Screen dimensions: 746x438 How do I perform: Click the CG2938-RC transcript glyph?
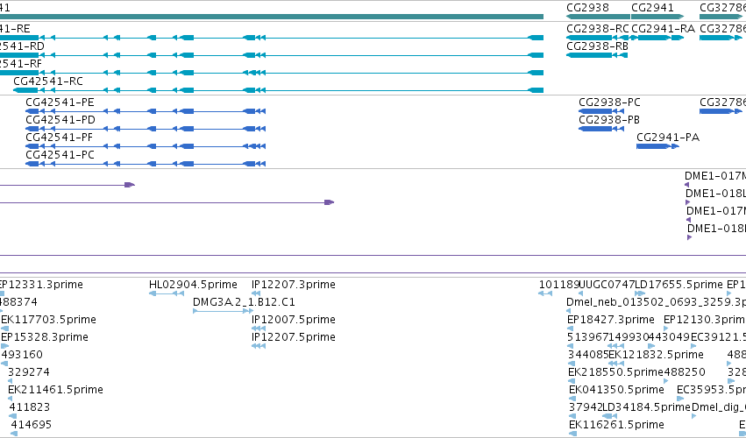coord(598,38)
